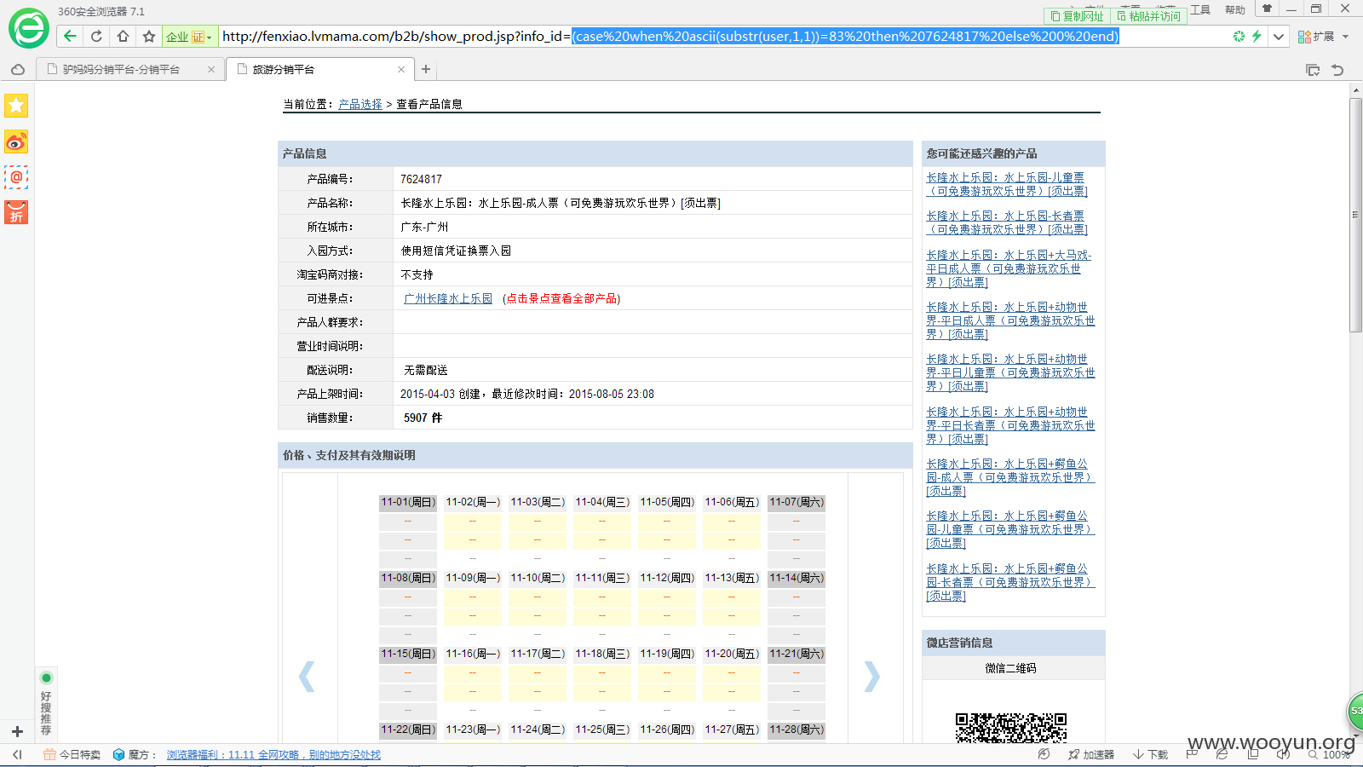The width and height of the screenshot is (1363, 767).
Task: Open the 工具 menu
Action: click(x=1200, y=10)
